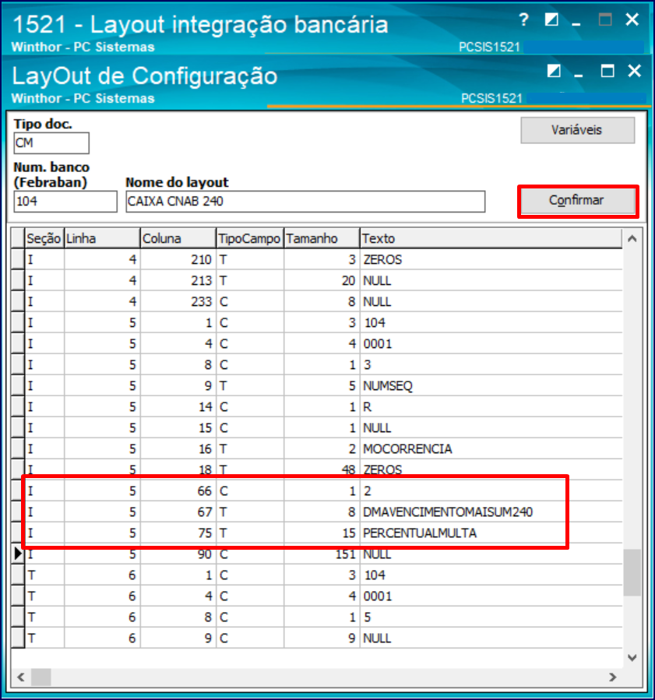This screenshot has height=700, width=655.
Task: Select the NULL cell in column 233 row
Action: [491, 301]
